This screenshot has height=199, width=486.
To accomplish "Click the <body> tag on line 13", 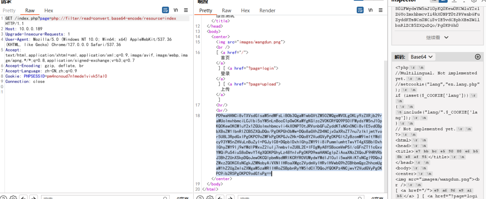I will pos(214,32).
